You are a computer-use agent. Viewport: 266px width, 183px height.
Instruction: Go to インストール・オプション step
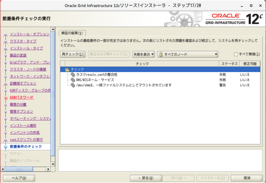pyautogui.click(x=30, y=34)
